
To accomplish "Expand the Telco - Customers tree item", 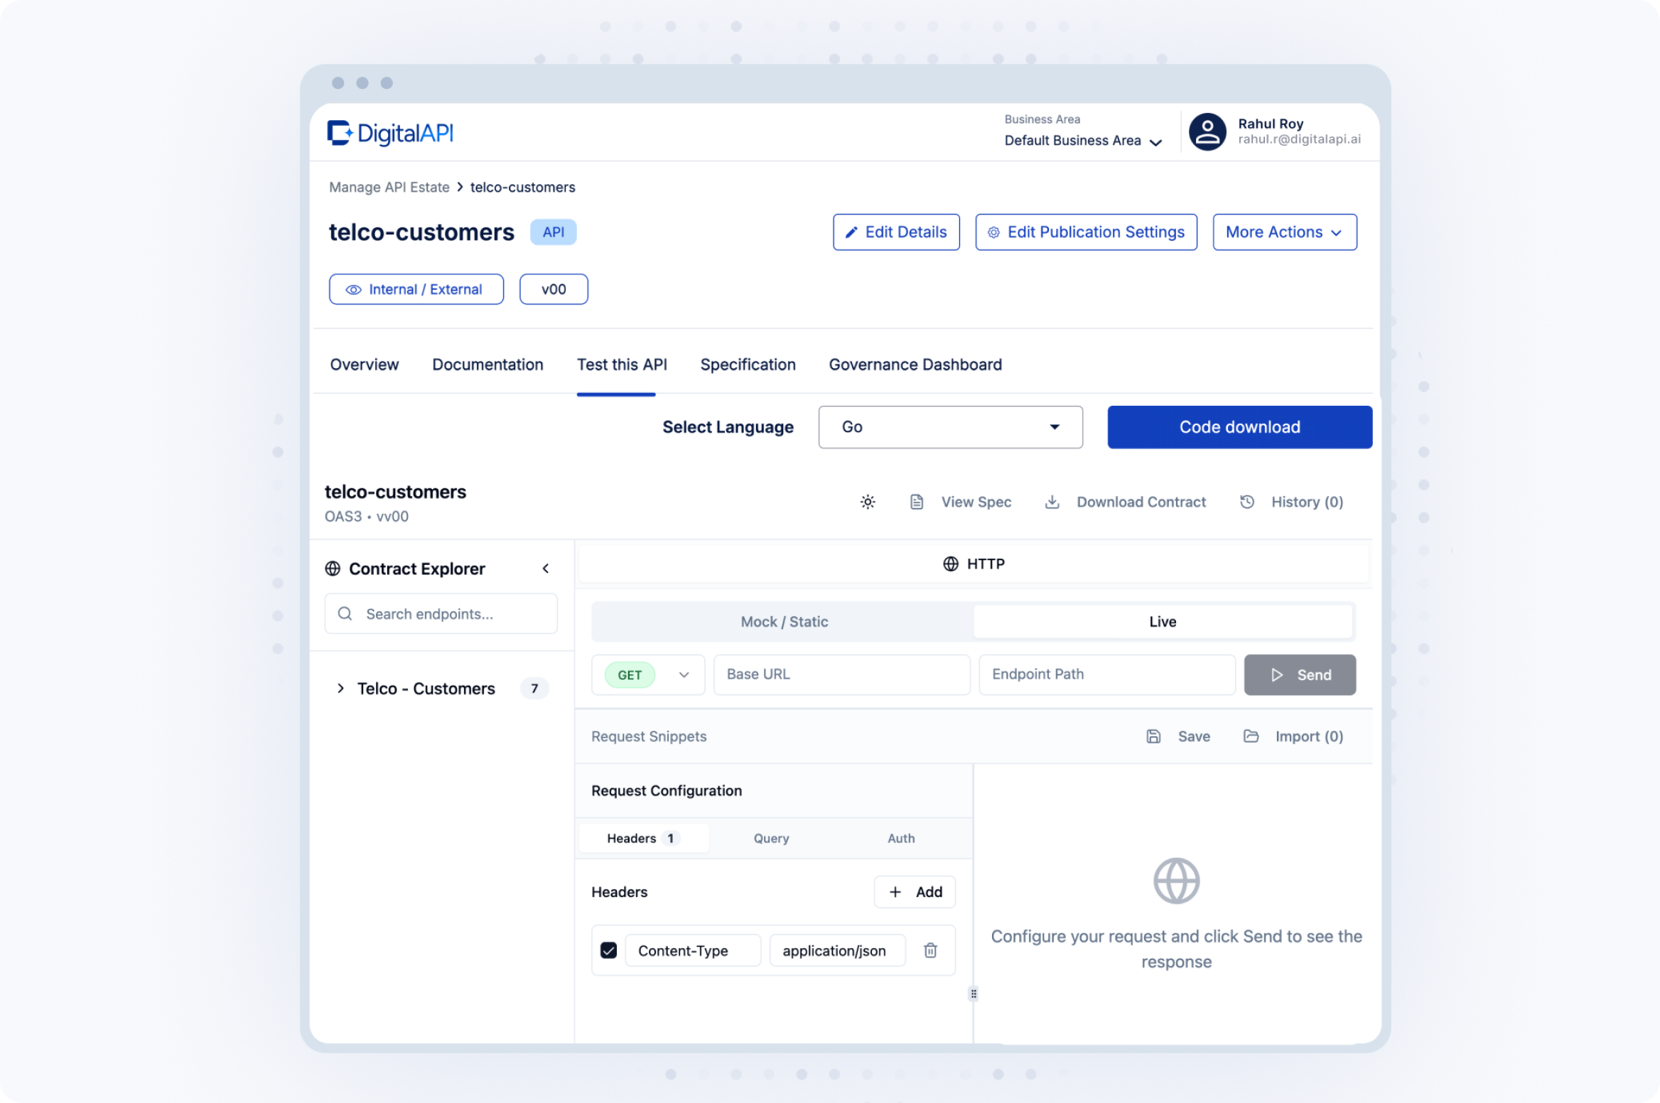I will [340, 688].
